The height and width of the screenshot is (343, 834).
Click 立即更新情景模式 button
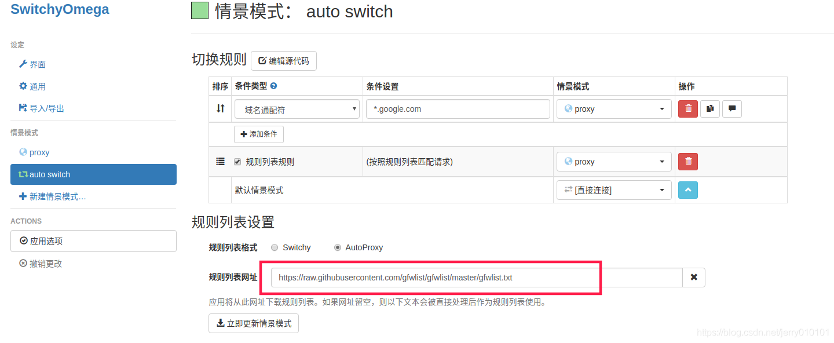254,323
